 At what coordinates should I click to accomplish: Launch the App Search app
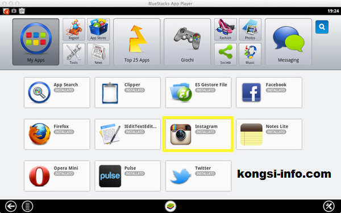pos(57,92)
